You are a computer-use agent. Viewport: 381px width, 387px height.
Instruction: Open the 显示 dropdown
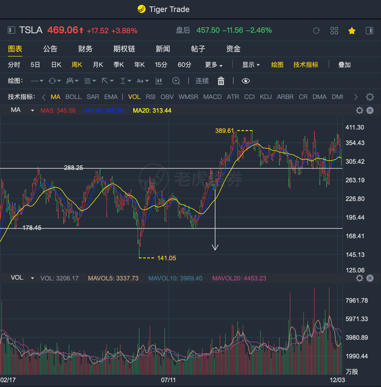click(x=251, y=65)
